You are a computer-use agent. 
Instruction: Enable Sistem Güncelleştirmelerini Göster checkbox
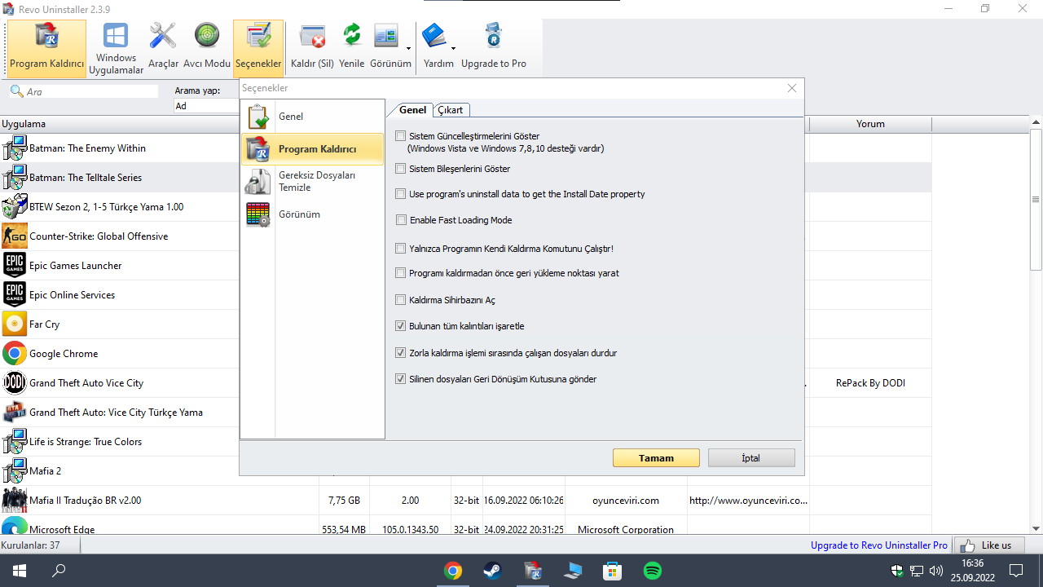pos(400,136)
